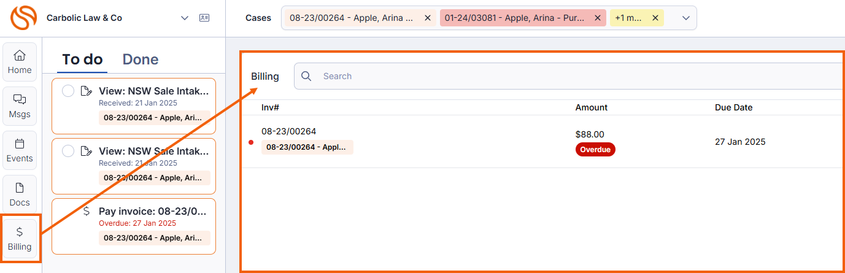Mark second NSW Sale Intake task complete
Screen dimensions: 845x273
pos(68,151)
